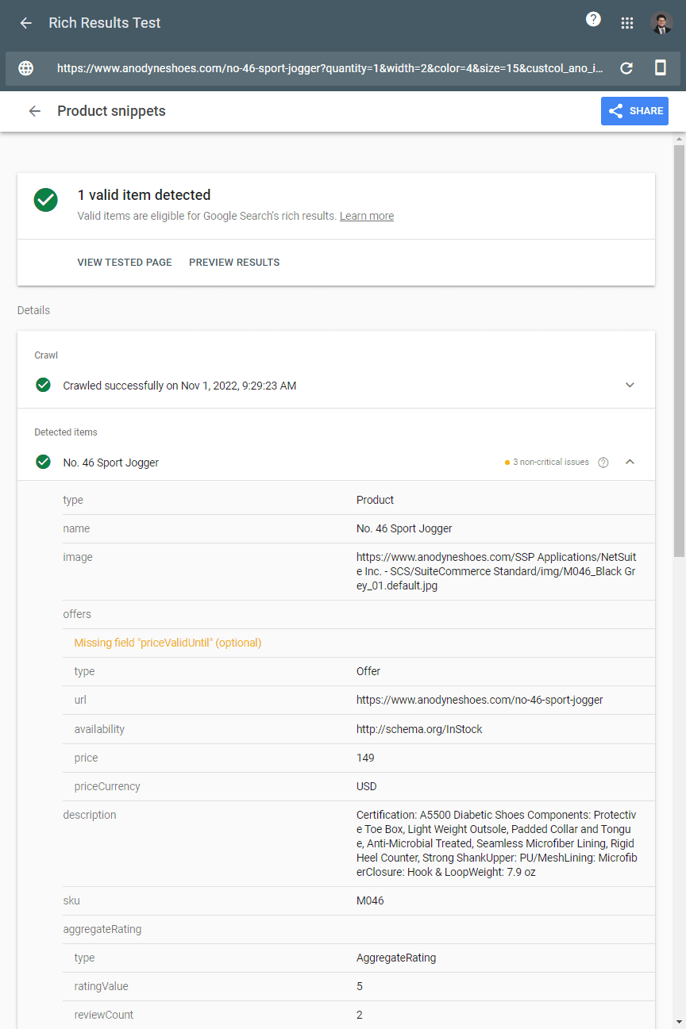The image size is (686, 1029).
Task: Click the globe icon beside the URL
Action: (x=26, y=68)
